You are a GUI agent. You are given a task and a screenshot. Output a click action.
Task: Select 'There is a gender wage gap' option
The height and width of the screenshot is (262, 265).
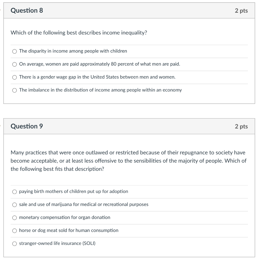coord(15,77)
